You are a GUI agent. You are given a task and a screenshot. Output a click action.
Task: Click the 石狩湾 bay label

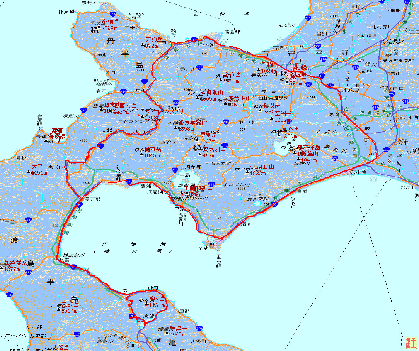(x=221, y=13)
